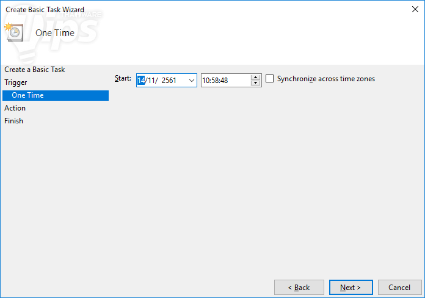
Task: Select the highlighted One Time sidebar step
Action: tap(27, 95)
